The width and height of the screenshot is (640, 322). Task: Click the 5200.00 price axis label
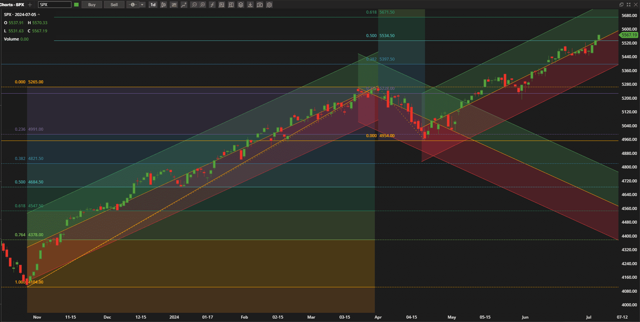tap(629, 98)
